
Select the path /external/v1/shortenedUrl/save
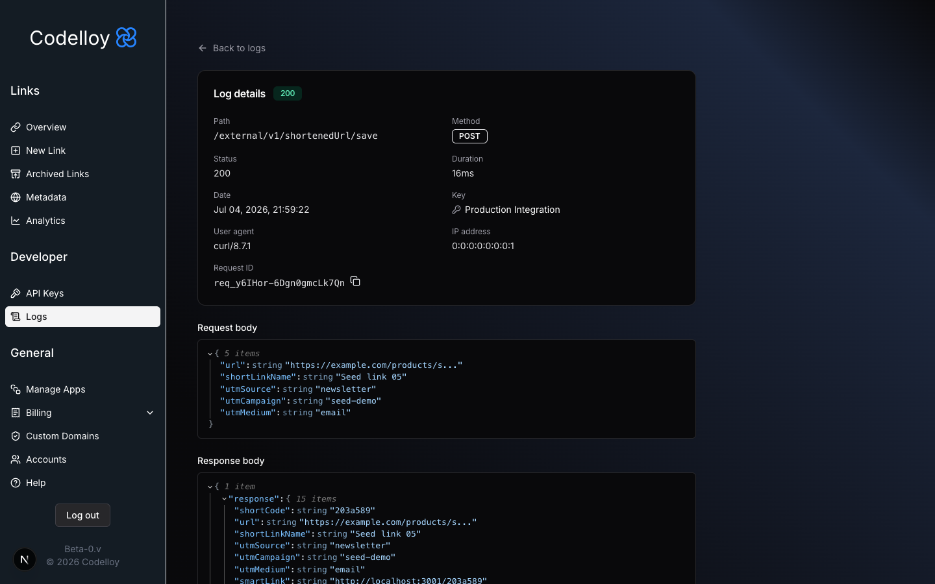[x=295, y=136]
